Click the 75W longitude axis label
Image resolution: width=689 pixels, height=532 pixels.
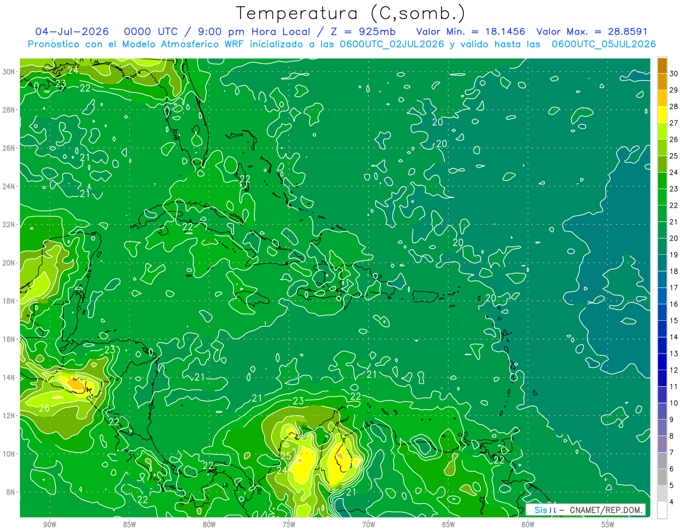point(289,525)
